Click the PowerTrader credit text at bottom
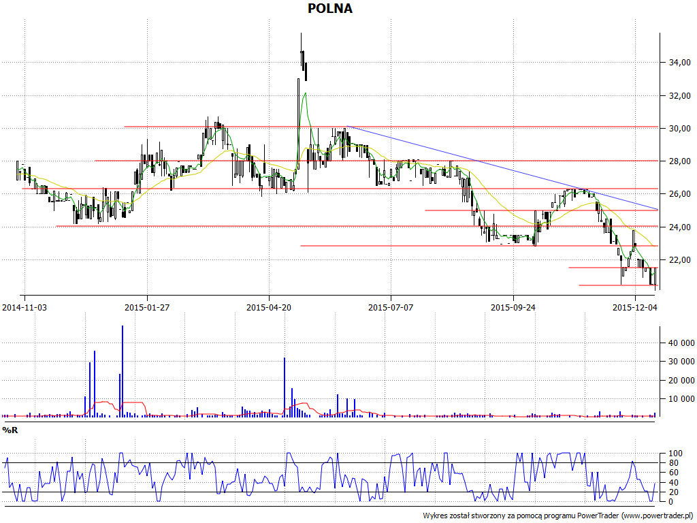 560,516
